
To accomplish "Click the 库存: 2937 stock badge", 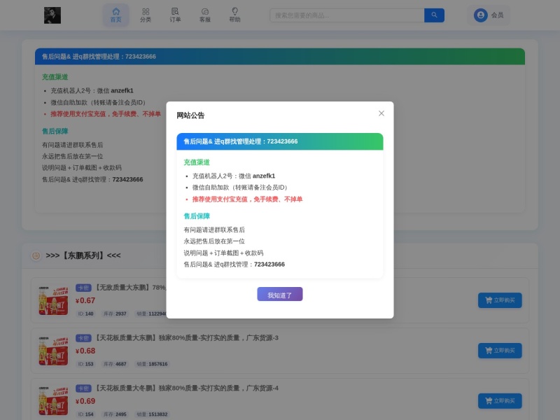I will (115, 314).
